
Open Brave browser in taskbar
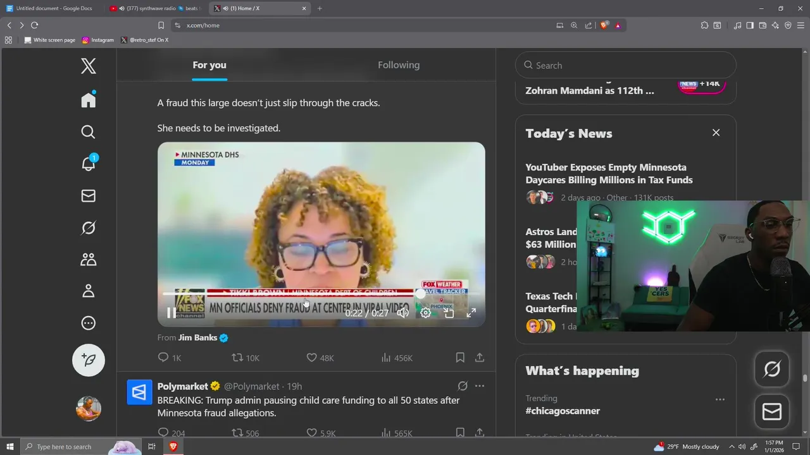pos(173,447)
